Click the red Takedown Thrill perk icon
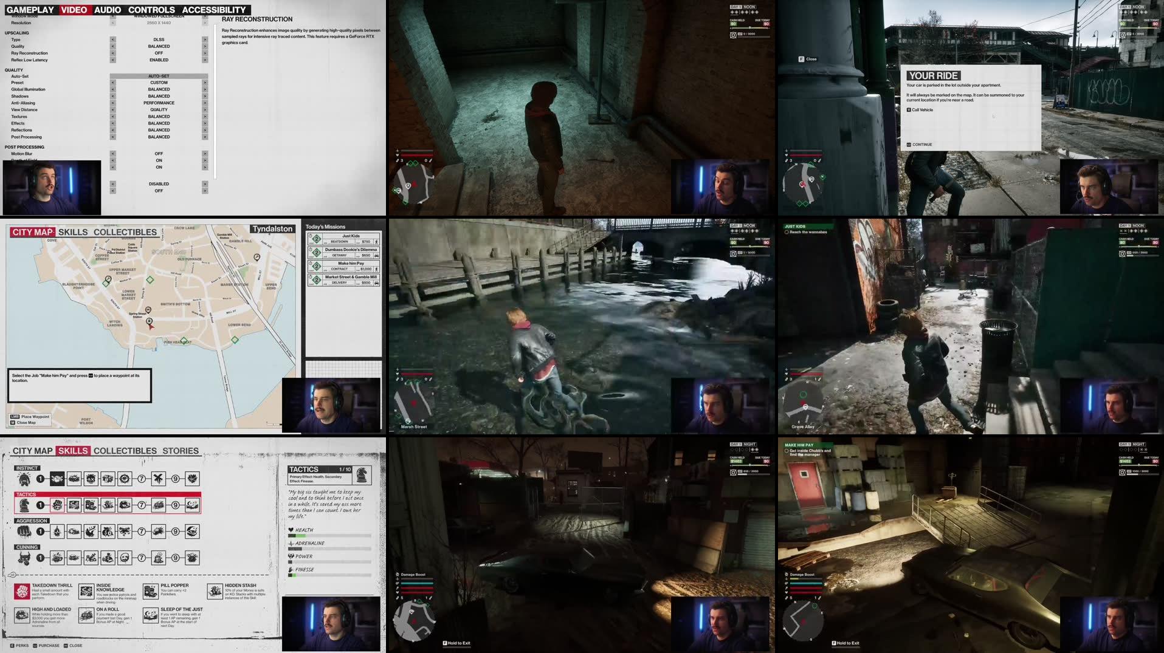The height and width of the screenshot is (653, 1164). coord(22,590)
